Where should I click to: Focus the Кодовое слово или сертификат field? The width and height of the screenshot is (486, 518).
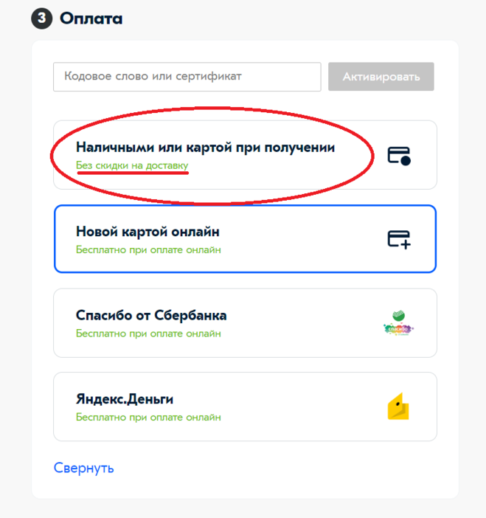(187, 77)
